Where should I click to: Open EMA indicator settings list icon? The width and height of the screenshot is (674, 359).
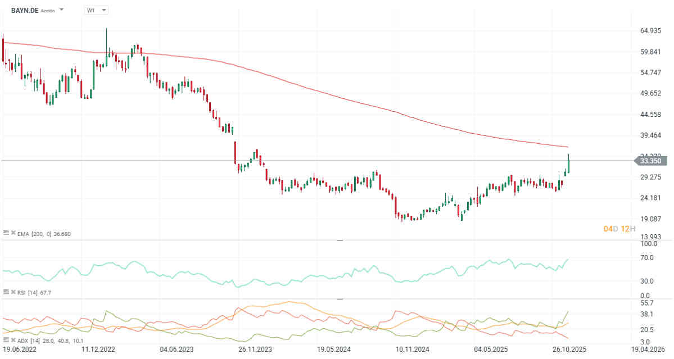click(6, 233)
